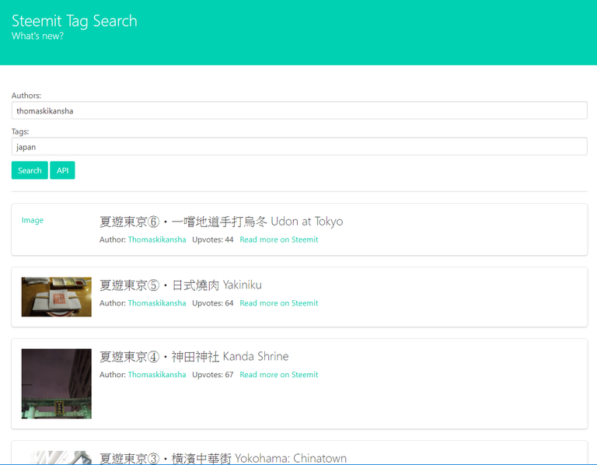
Task: Click the API button
Action: tap(62, 170)
